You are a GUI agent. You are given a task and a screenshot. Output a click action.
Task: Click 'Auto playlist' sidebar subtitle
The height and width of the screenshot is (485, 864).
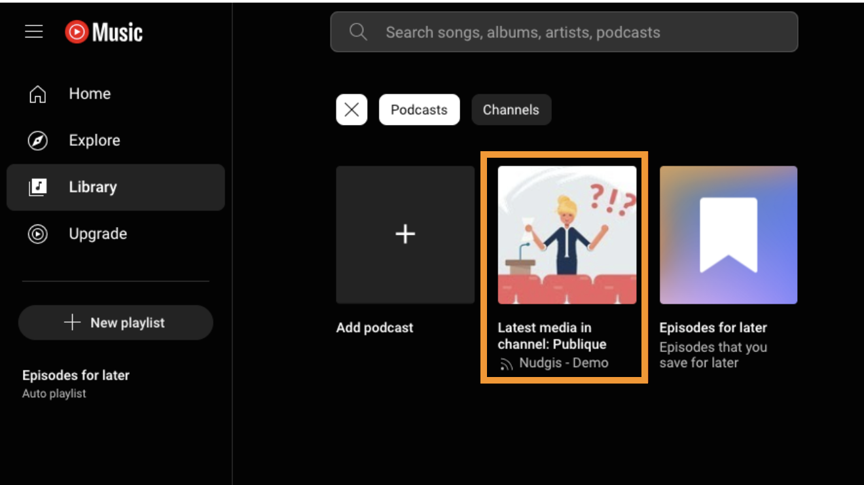point(54,393)
